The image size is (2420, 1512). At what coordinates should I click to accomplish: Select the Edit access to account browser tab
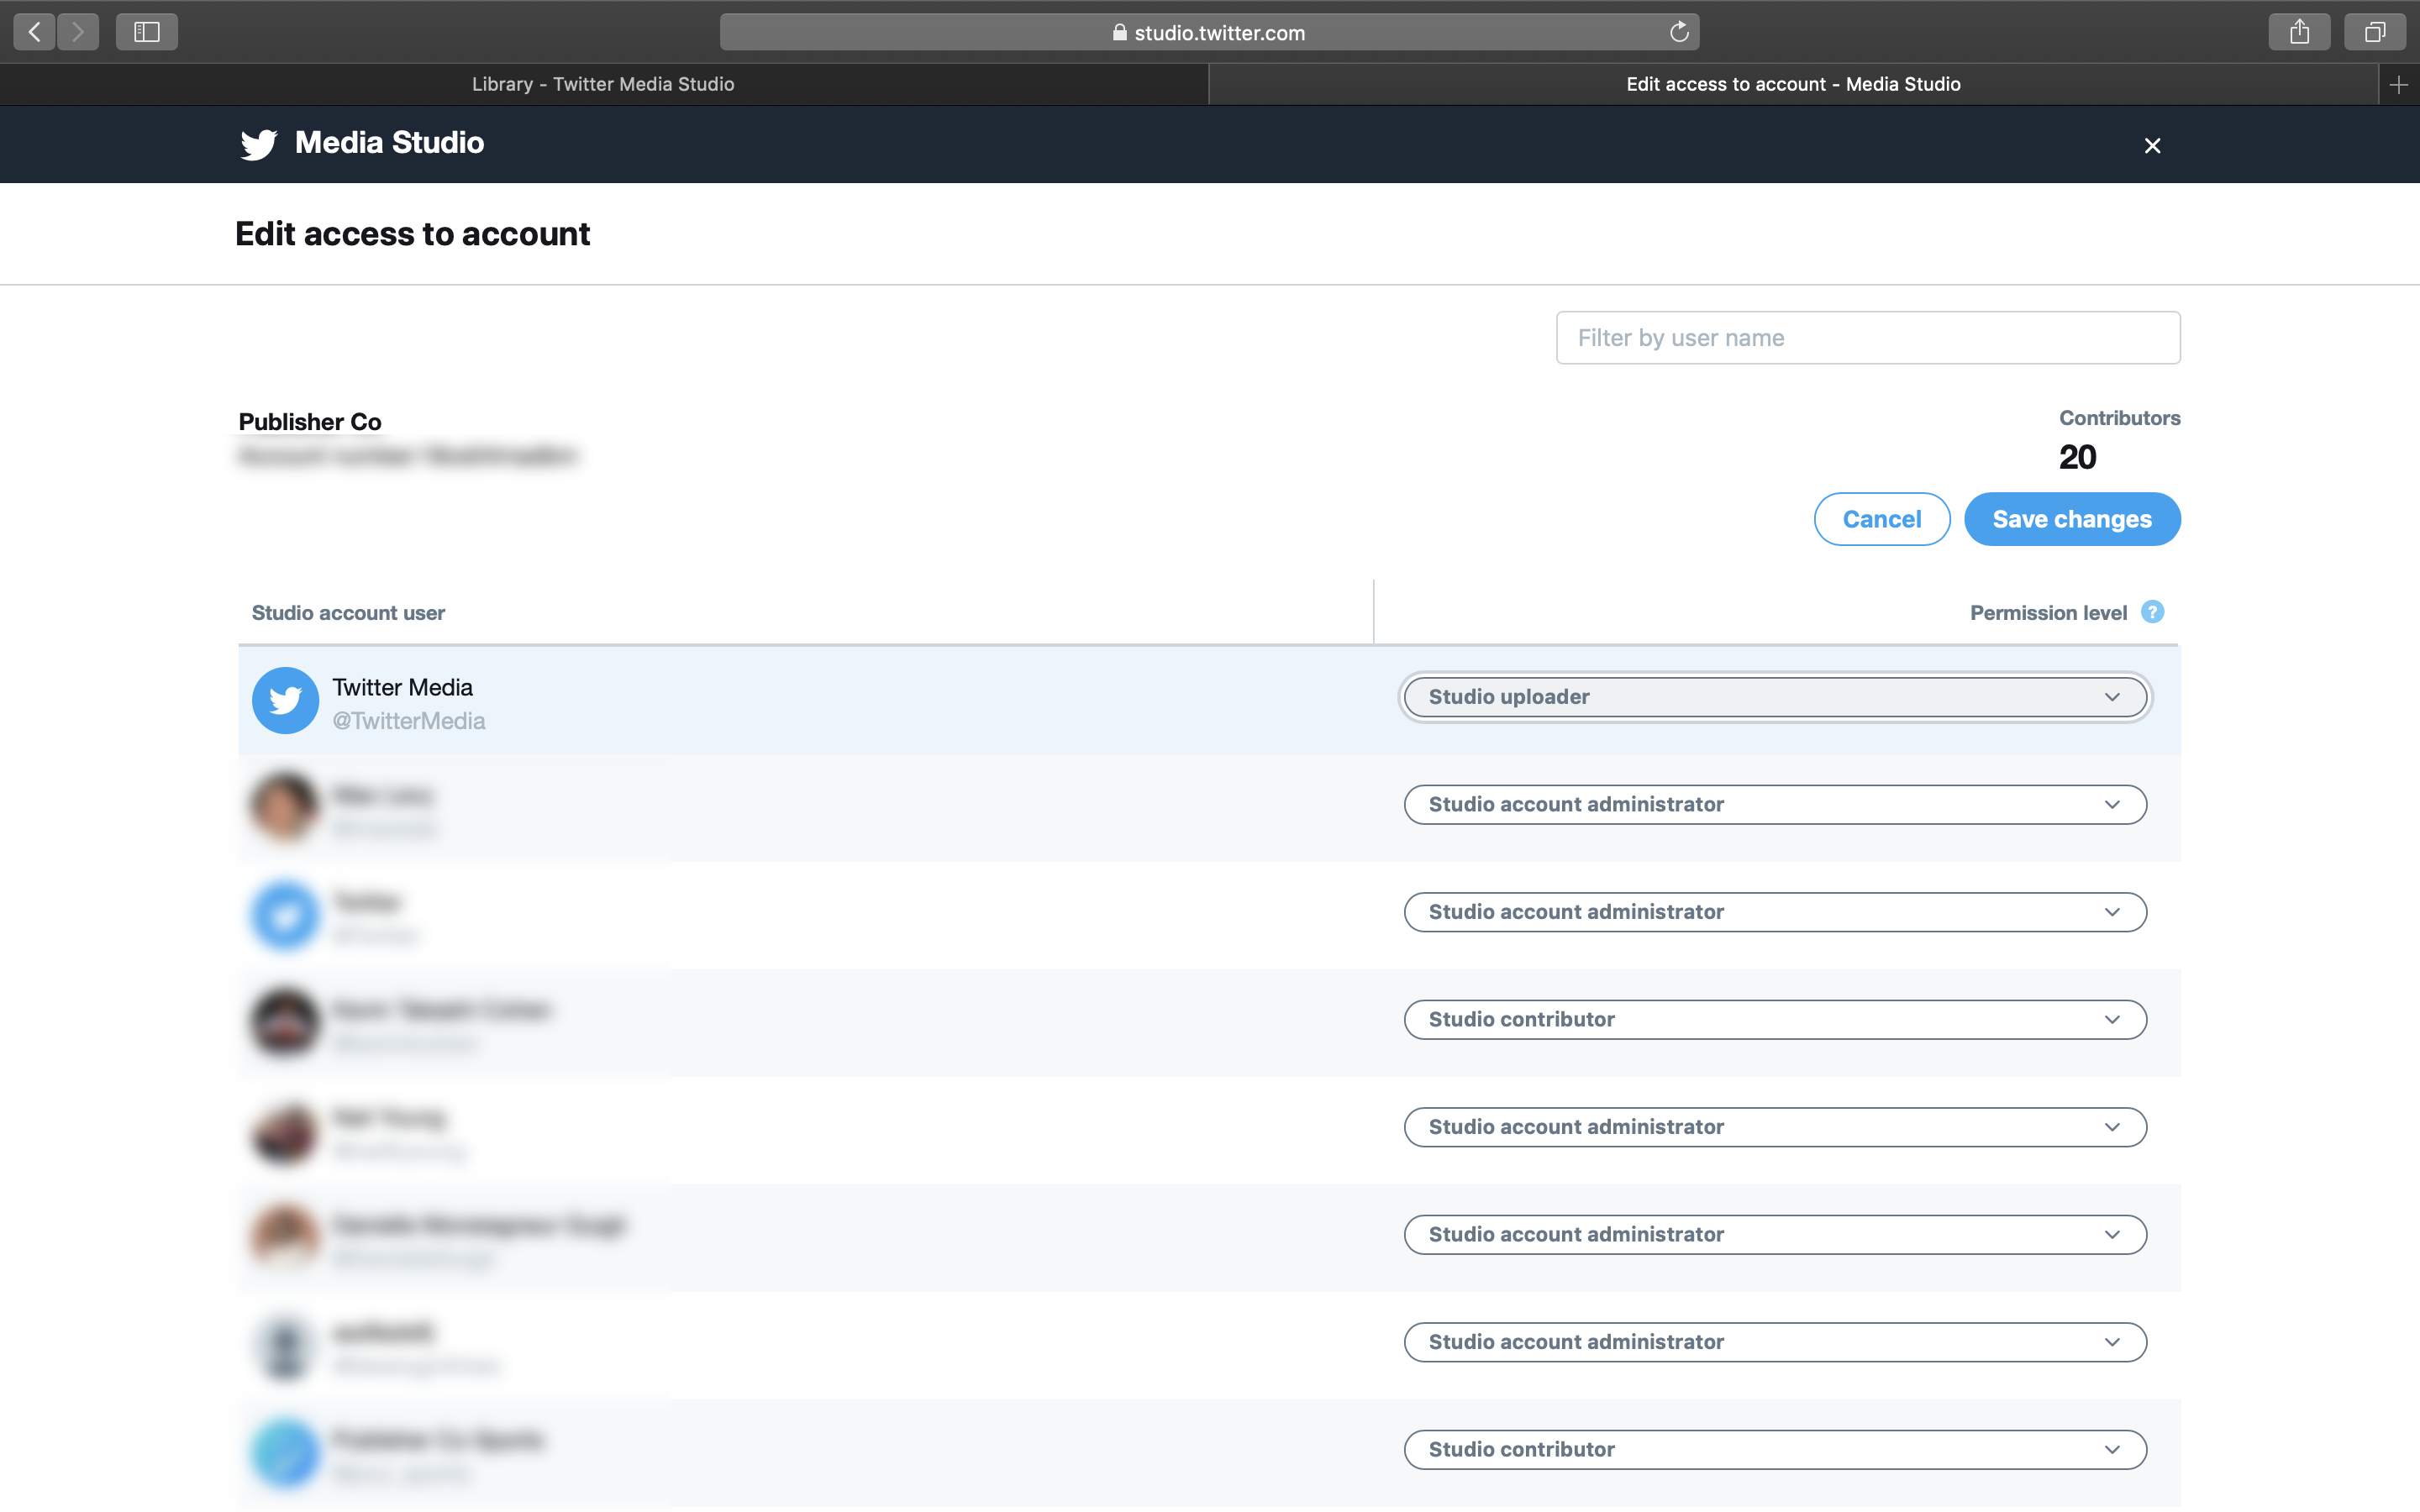[1792, 85]
